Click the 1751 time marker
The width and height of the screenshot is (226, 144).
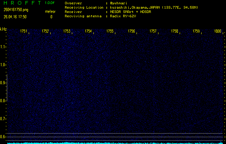[24, 31]
